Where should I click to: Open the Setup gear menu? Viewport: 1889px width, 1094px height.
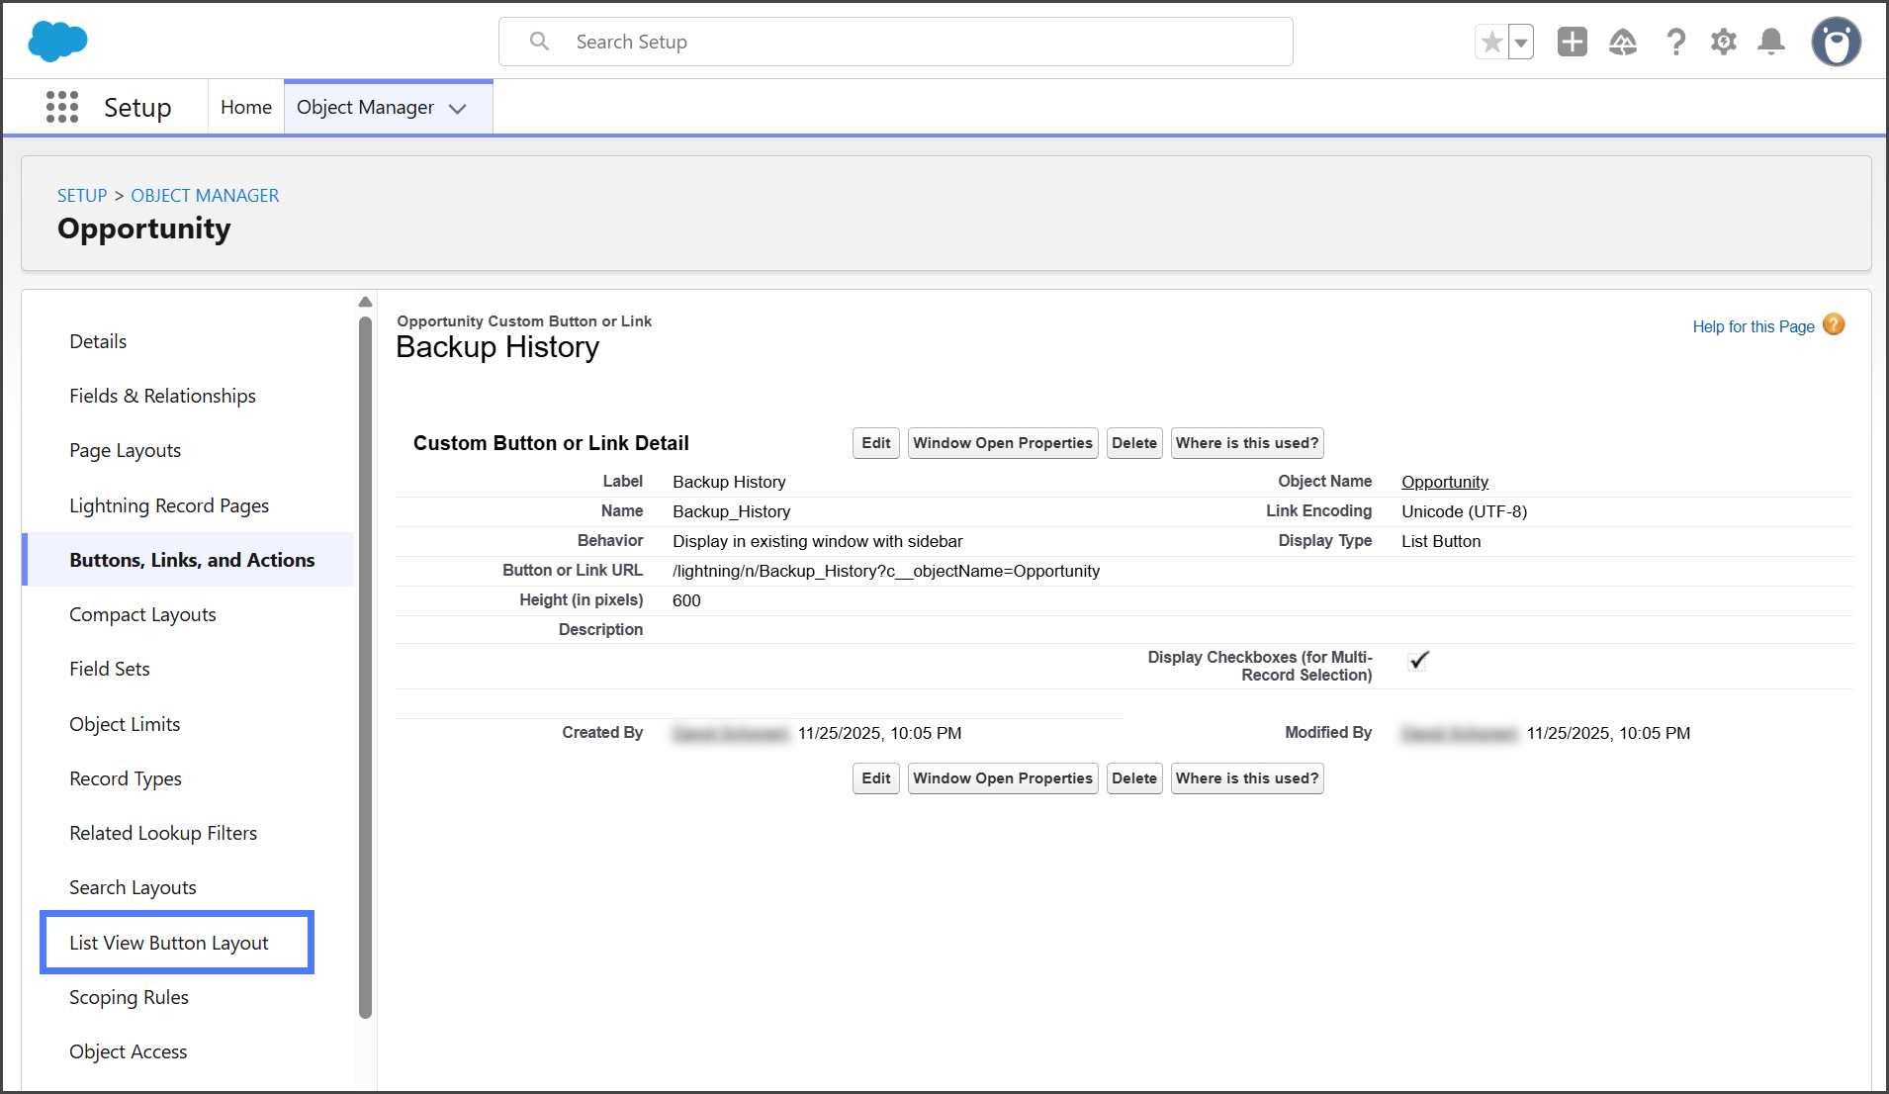point(1724,42)
